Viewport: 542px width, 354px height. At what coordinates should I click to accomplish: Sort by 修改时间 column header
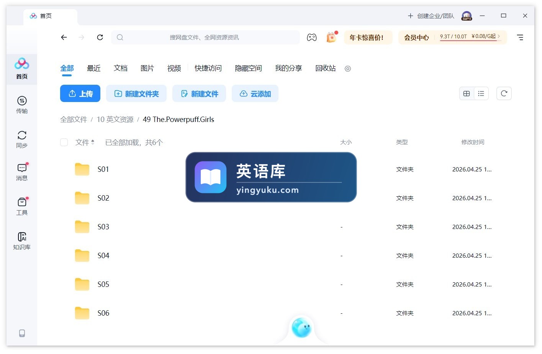[473, 142]
